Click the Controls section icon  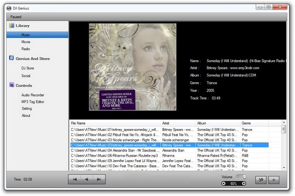(x=12, y=85)
